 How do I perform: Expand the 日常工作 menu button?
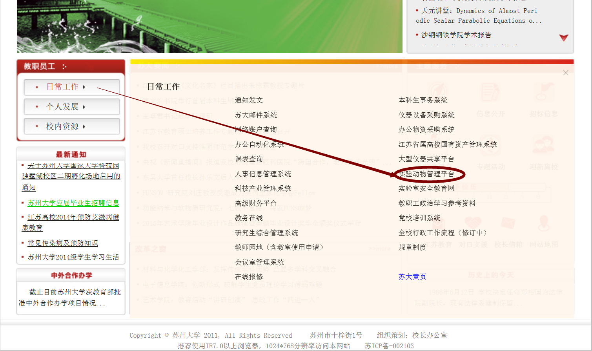coord(72,87)
